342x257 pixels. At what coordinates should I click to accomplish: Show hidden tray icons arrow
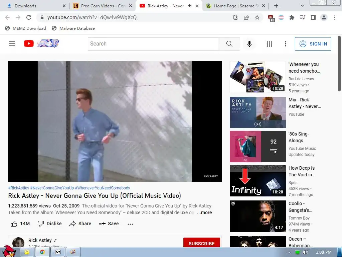pos(290,252)
